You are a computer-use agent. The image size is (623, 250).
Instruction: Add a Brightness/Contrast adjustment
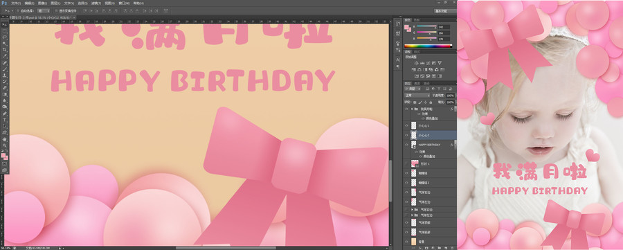coord(416,63)
